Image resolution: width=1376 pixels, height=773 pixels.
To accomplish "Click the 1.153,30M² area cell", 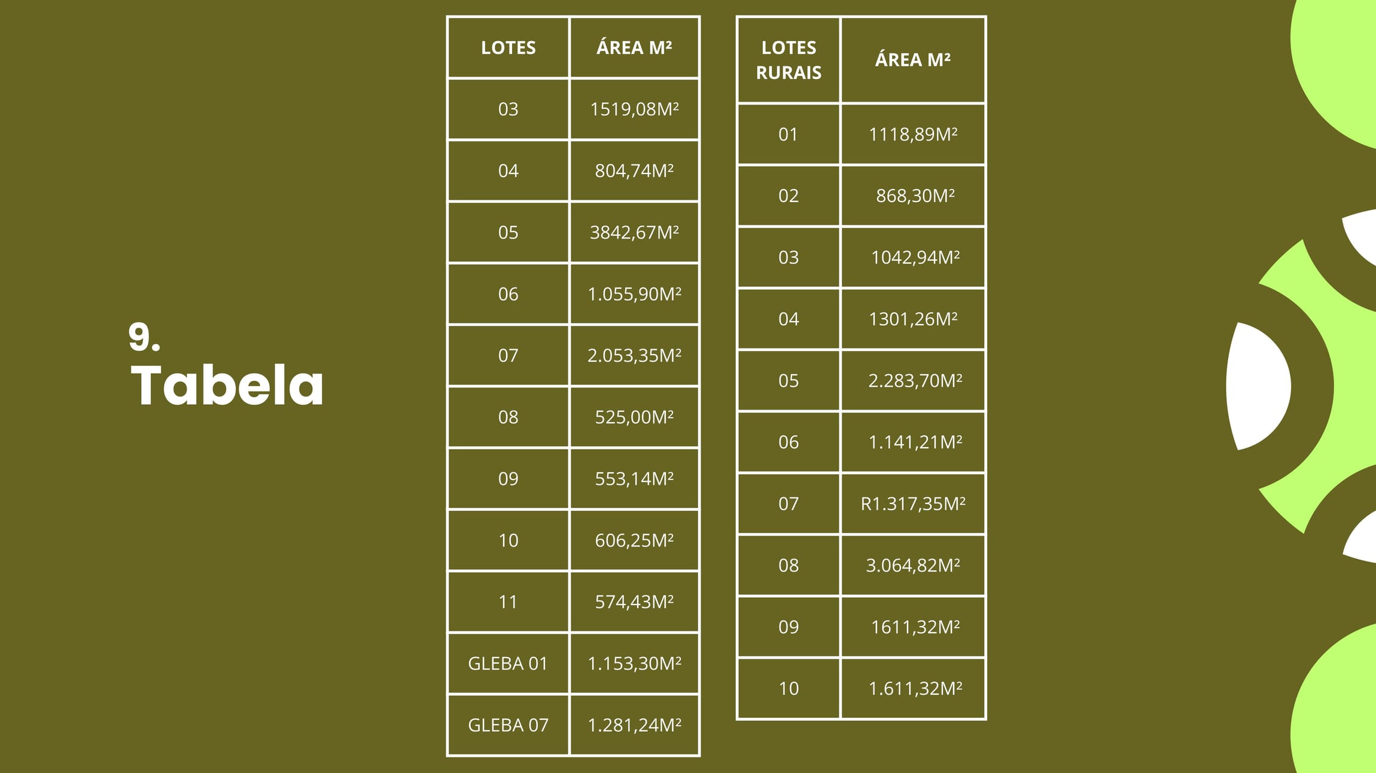I will tap(634, 664).
